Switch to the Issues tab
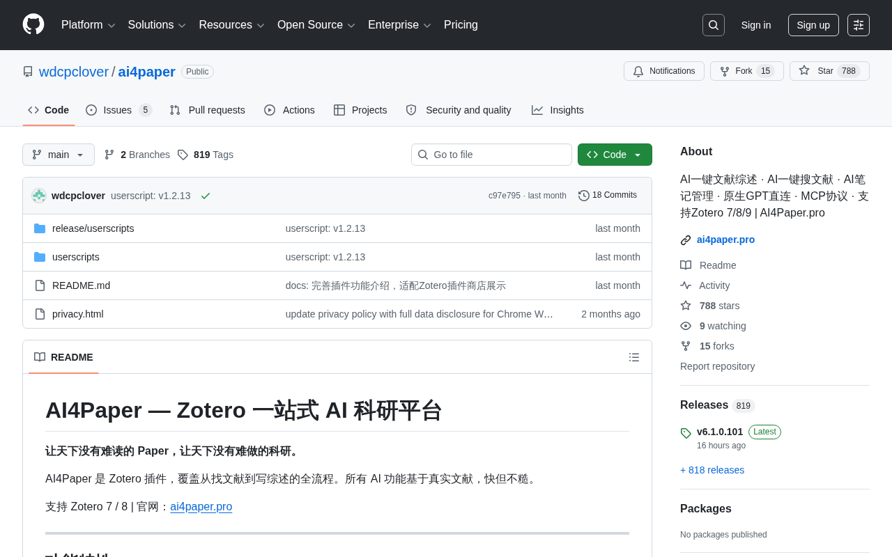892x557 pixels. pos(118,110)
